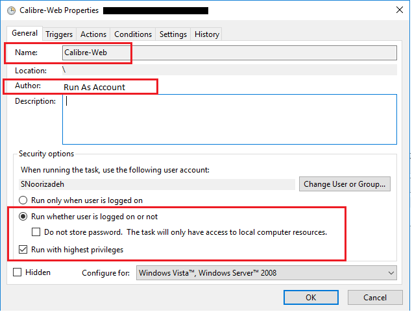Click inside the Description text box
Screen dimensions: 412x312
(229, 119)
